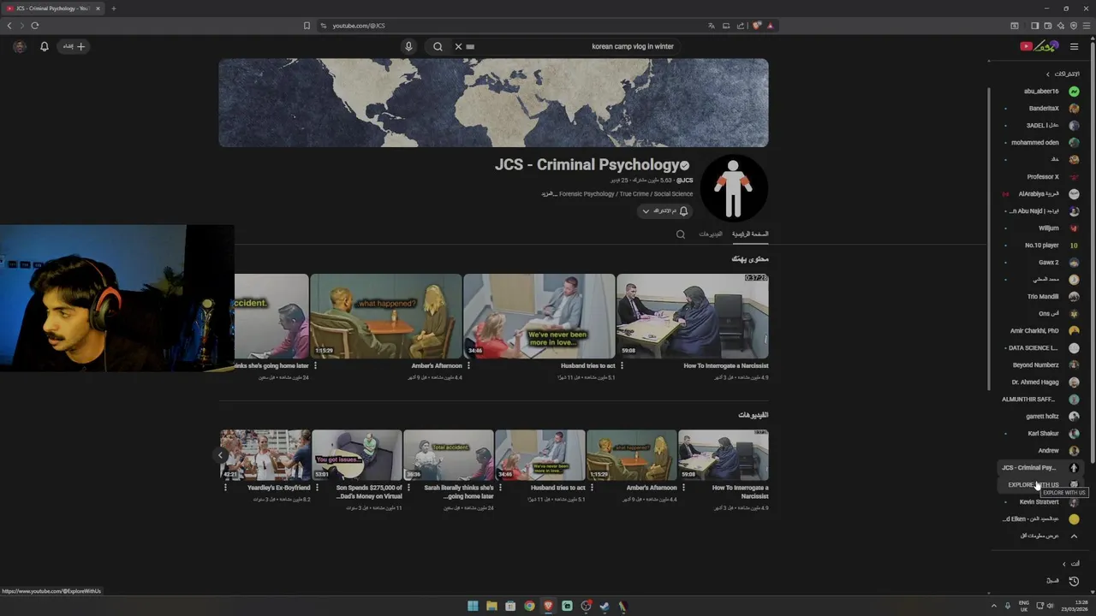Expand the channel description 'more' link
1096x616 pixels.
coord(548,194)
